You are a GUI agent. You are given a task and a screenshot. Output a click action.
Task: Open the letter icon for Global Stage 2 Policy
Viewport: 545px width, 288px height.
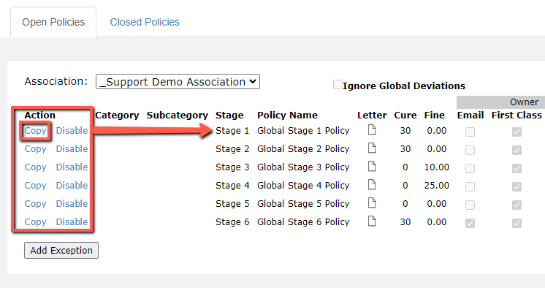coord(372,148)
